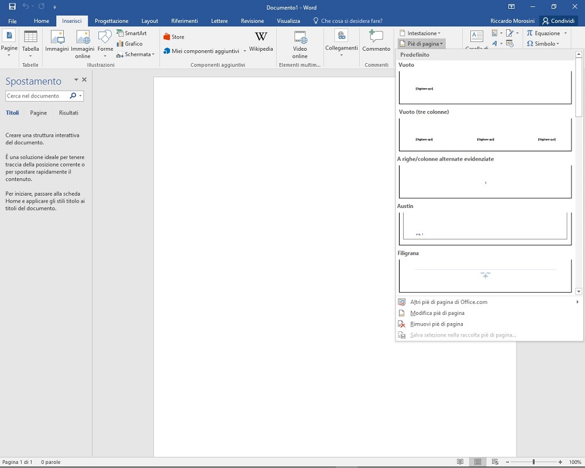
Task: Show the Titoli tab in navigation pane
Action: [12, 113]
